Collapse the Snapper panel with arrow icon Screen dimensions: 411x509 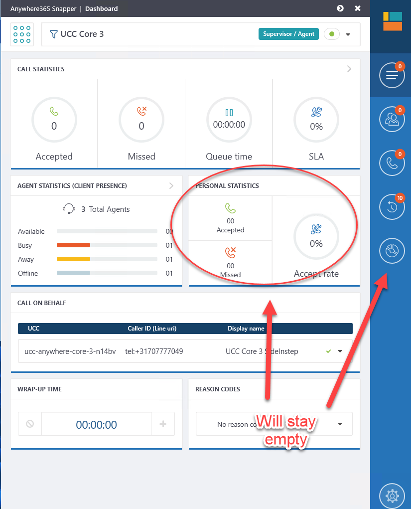click(340, 8)
